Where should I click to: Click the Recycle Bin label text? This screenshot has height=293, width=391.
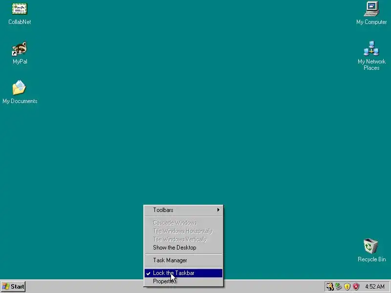[371, 259]
